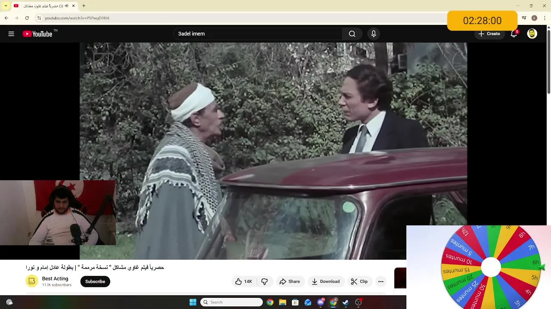The height and width of the screenshot is (309, 551).
Task: Click the Windows taskbar Search box
Action: tap(232, 302)
